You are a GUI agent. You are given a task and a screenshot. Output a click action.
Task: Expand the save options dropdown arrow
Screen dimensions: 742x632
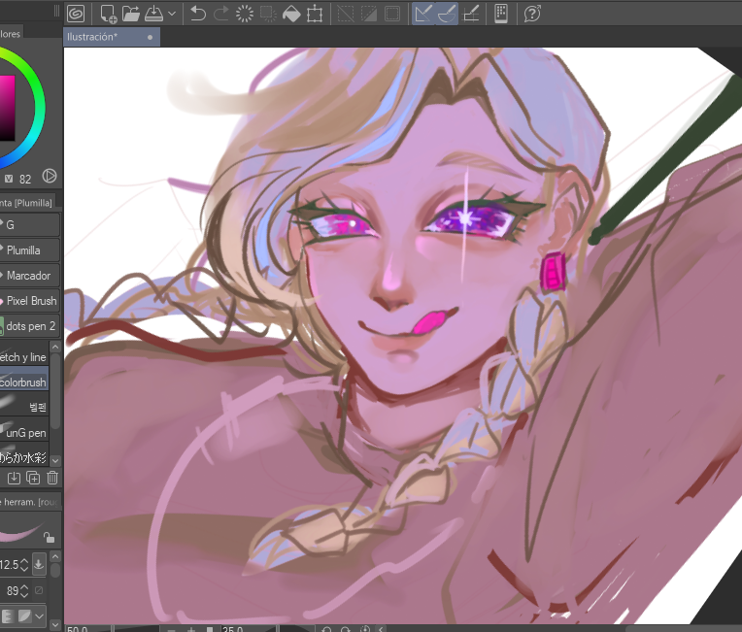[x=172, y=14]
